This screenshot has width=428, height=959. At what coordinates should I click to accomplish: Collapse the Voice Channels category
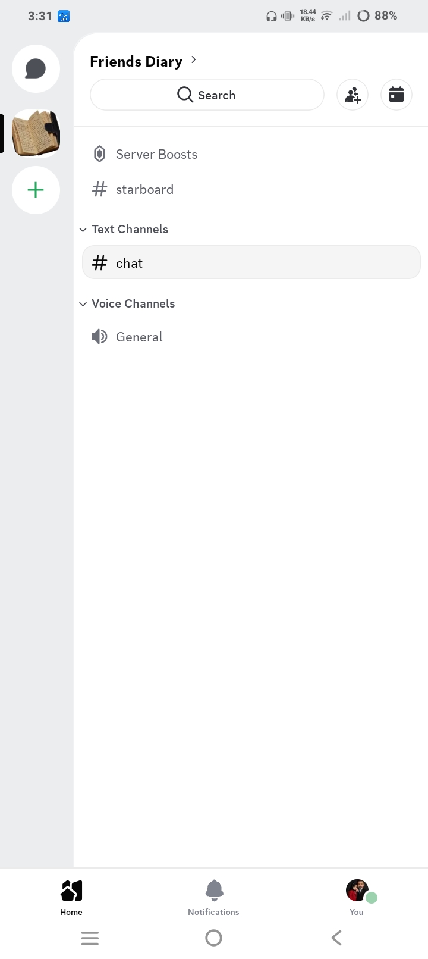[x=127, y=303]
